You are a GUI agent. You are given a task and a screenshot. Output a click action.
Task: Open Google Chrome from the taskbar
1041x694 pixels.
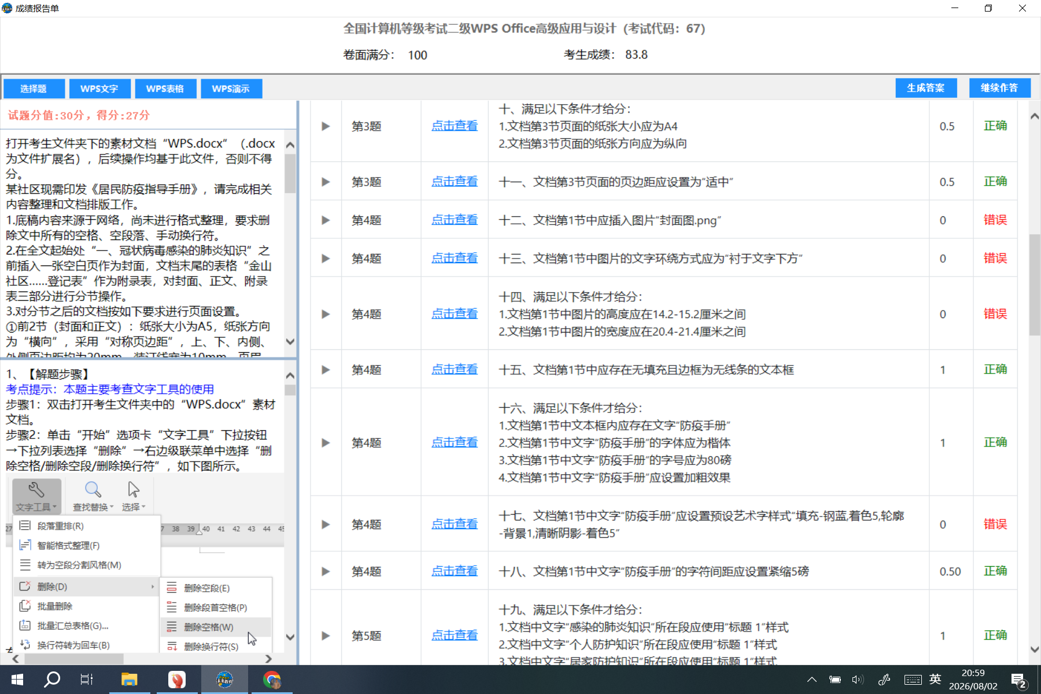[272, 680]
